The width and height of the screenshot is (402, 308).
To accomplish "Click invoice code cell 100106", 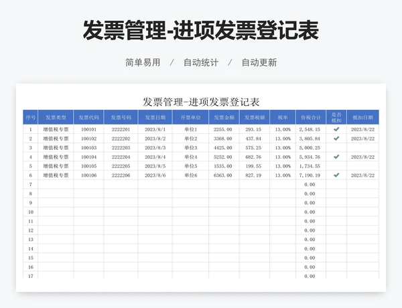I will pyautogui.click(x=88, y=175).
